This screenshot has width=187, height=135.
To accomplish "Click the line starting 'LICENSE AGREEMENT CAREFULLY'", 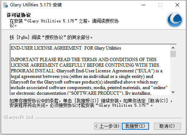I will [x=85, y=65].
